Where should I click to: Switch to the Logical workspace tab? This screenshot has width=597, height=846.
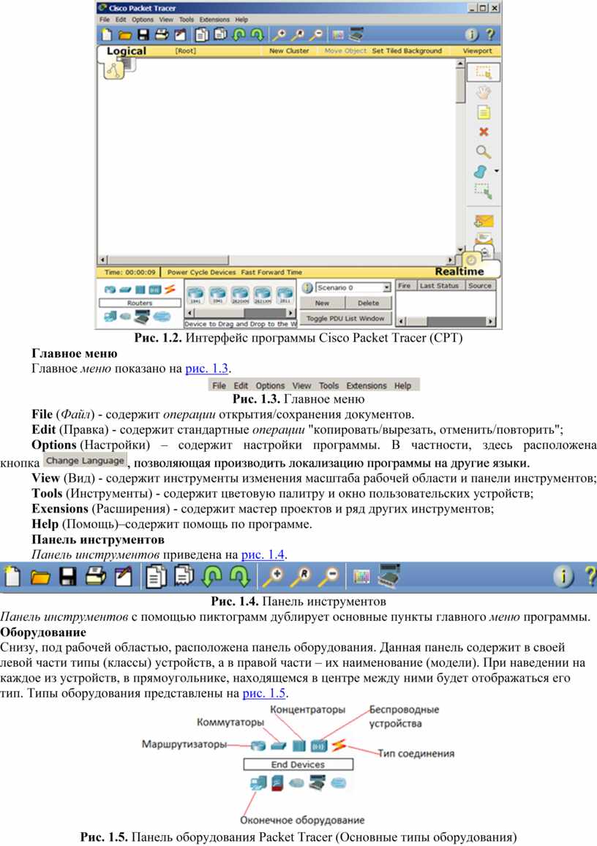[127, 50]
